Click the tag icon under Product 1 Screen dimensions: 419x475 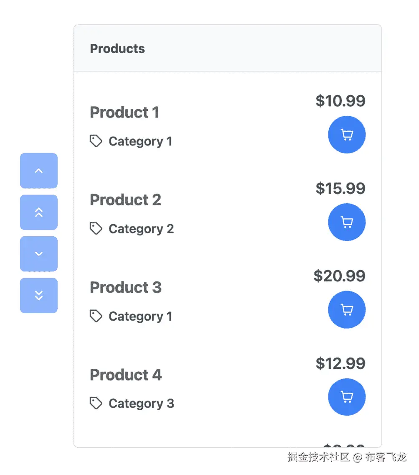point(96,141)
